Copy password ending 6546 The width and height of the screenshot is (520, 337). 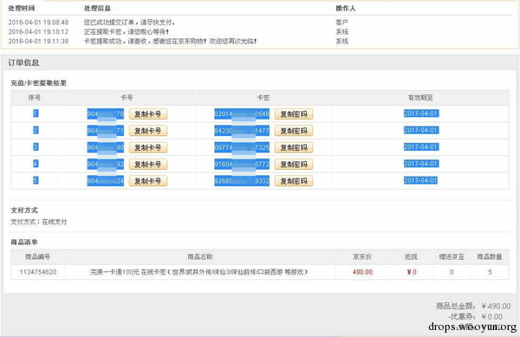pos(294,114)
